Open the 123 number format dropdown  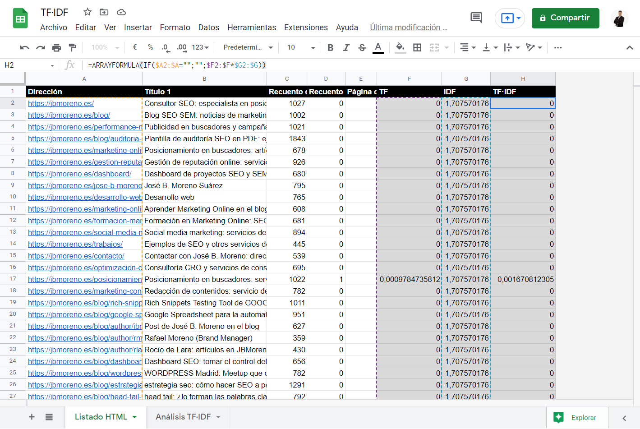(x=200, y=47)
